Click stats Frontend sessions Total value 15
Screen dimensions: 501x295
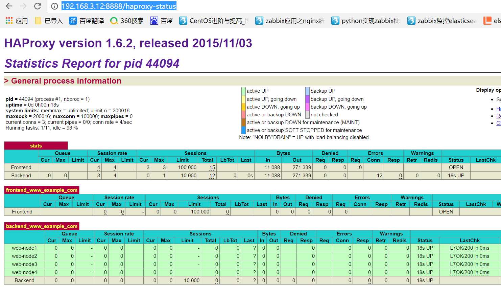point(212,167)
